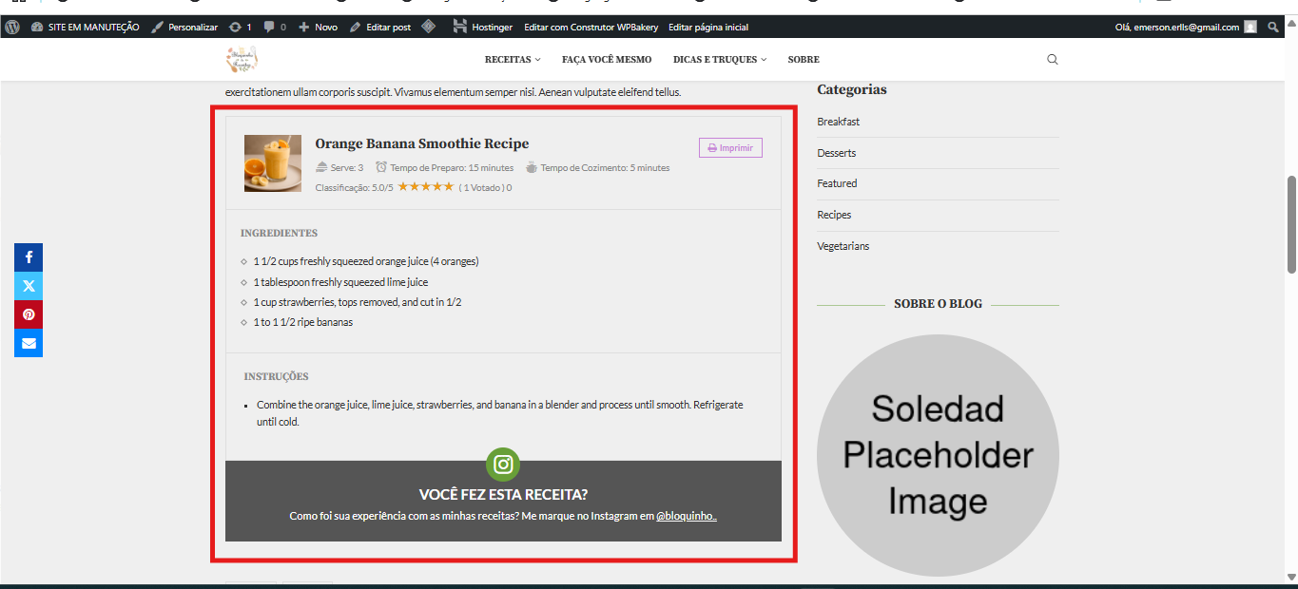This screenshot has height=589, width=1298.
Task: Click the green Instagram icon
Action: [503, 465]
